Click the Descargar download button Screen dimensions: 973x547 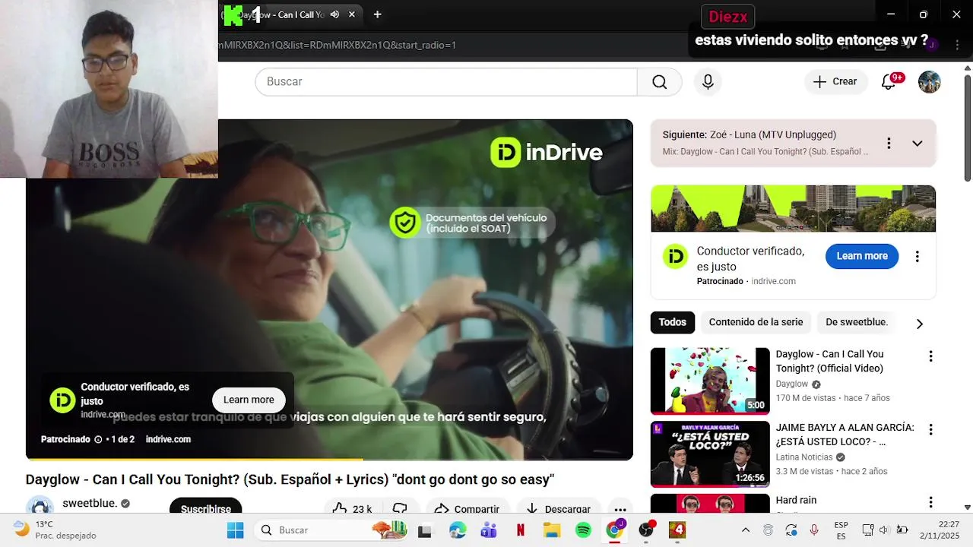[x=558, y=509]
